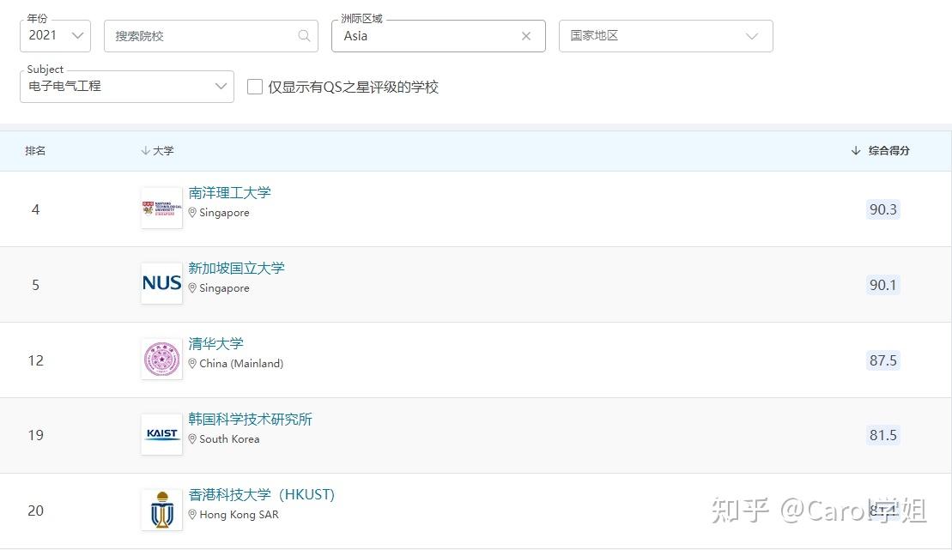
Task: Click the South Korea location text
Action: 229,439
